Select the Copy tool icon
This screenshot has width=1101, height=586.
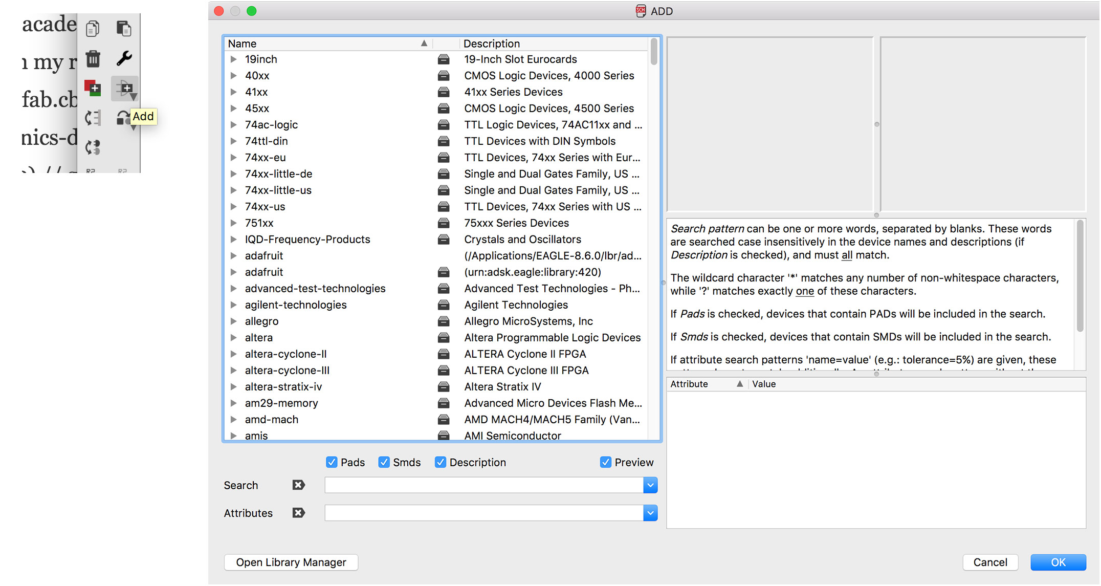(93, 29)
